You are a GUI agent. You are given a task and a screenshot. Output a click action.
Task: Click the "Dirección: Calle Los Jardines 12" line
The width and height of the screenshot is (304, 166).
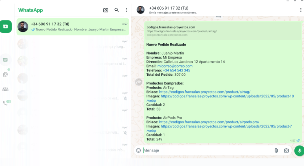click(185, 62)
